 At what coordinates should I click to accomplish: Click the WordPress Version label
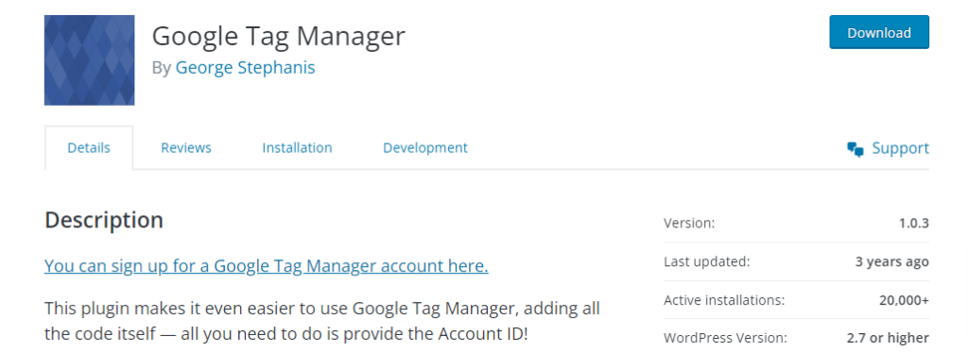tap(725, 338)
